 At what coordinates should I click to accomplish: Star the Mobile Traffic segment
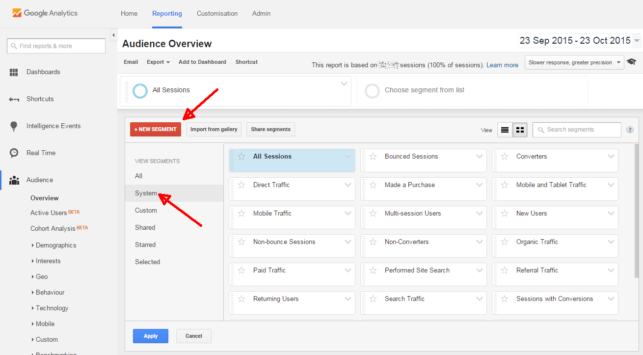[241, 214]
